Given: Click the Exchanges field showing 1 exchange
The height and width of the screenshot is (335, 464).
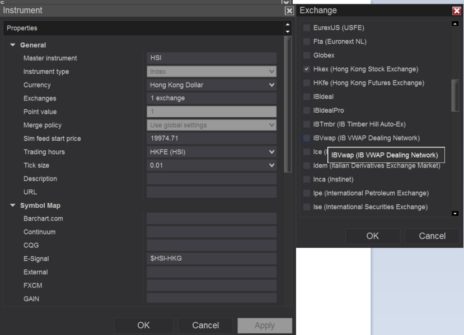Looking at the screenshot, I should click(212, 98).
